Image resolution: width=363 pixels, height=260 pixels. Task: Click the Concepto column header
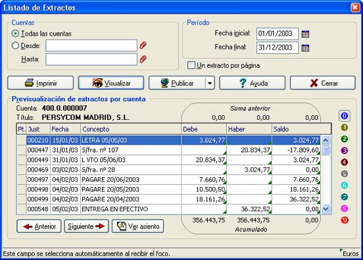tap(131, 129)
